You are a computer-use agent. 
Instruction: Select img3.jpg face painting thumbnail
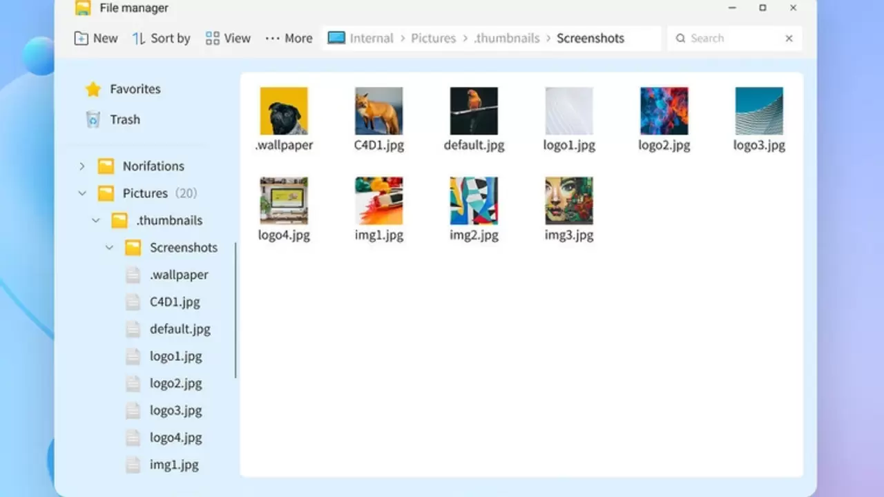pyautogui.click(x=568, y=201)
